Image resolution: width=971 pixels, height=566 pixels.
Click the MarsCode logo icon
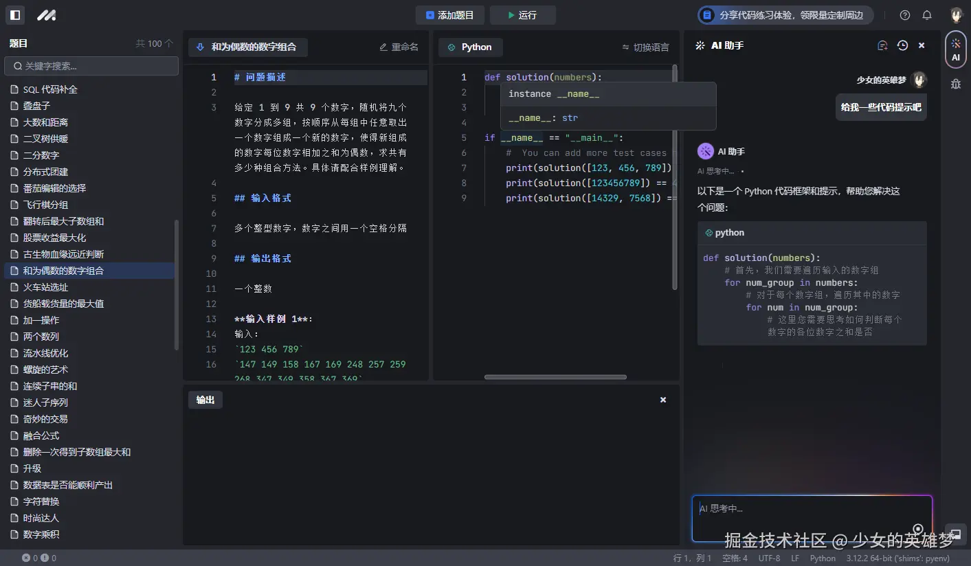click(x=46, y=15)
